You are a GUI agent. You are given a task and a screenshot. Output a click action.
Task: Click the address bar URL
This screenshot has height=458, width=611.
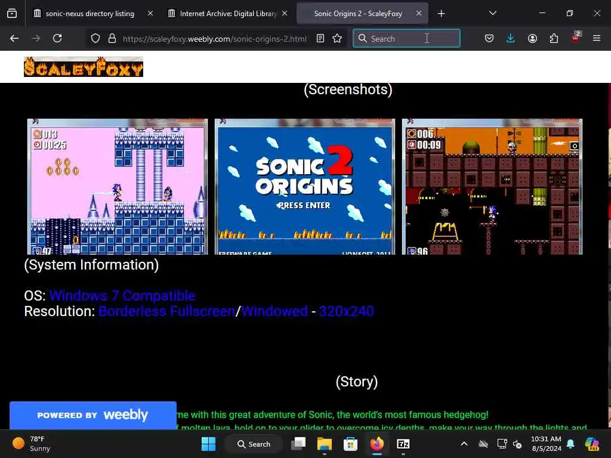[215, 39]
